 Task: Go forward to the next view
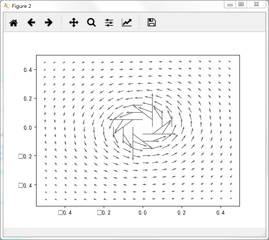tap(48, 23)
